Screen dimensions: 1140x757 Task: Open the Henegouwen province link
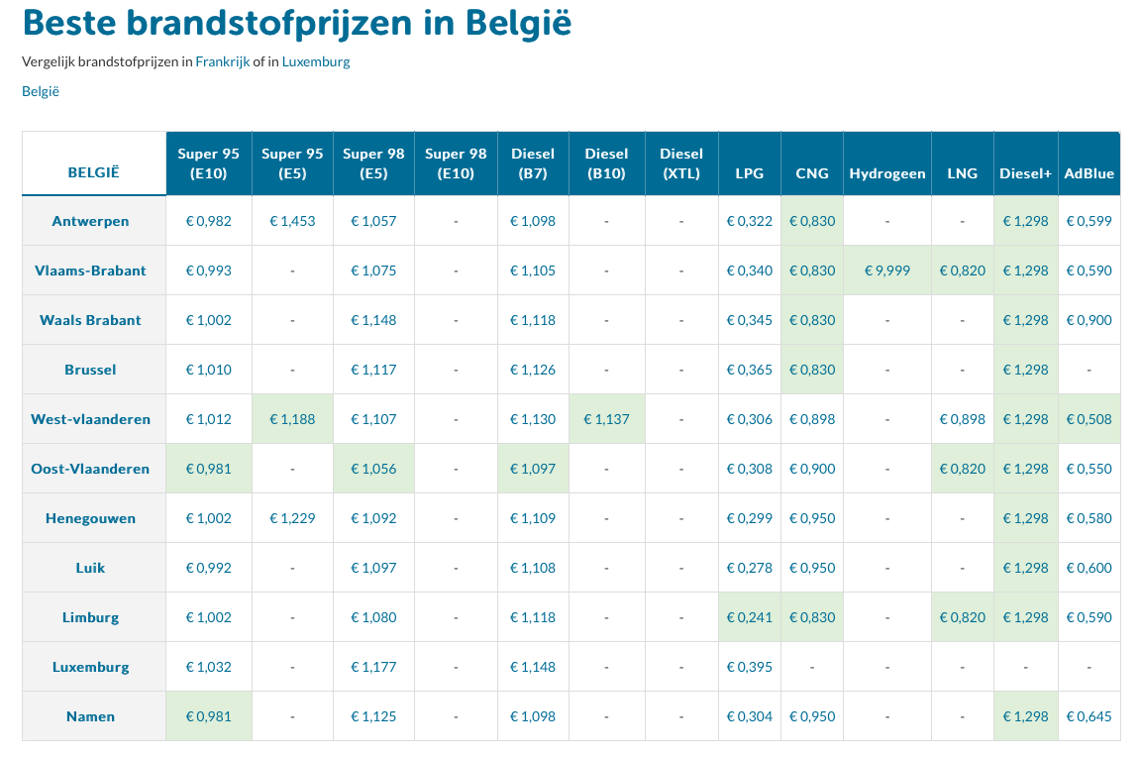click(90, 518)
